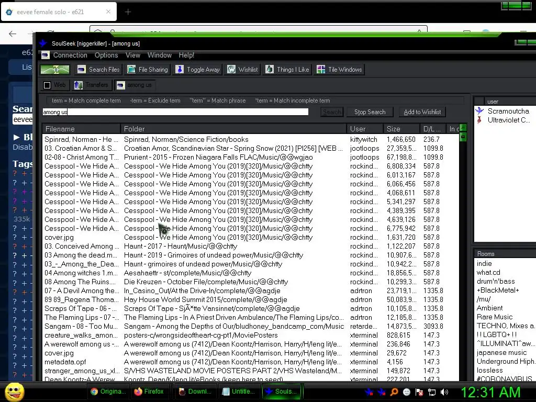Open the Window menu

click(x=159, y=55)
